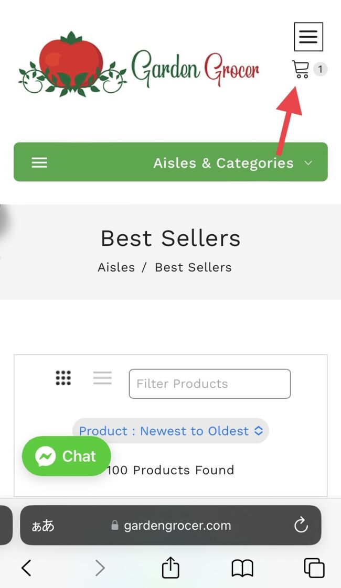341x588 pixels.
Task: Switch to list view of products
Action: (x=102, y=378)
